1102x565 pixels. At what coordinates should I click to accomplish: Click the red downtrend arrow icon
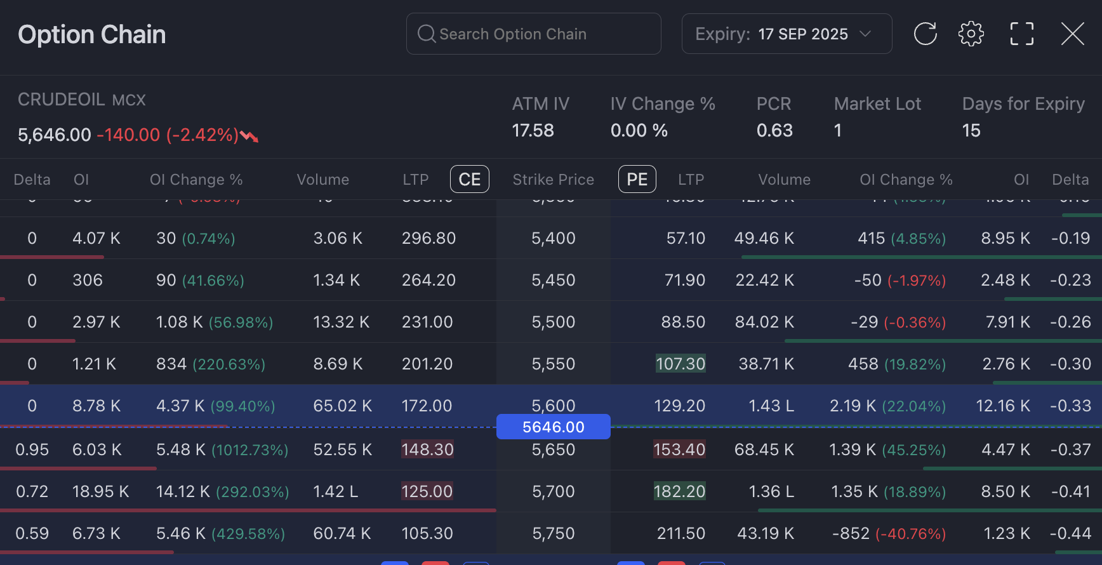coord(249,136)
